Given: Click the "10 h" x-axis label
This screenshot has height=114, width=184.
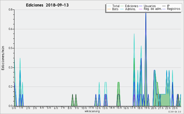Looking at the screenshot, I should (x=84, y=108).
